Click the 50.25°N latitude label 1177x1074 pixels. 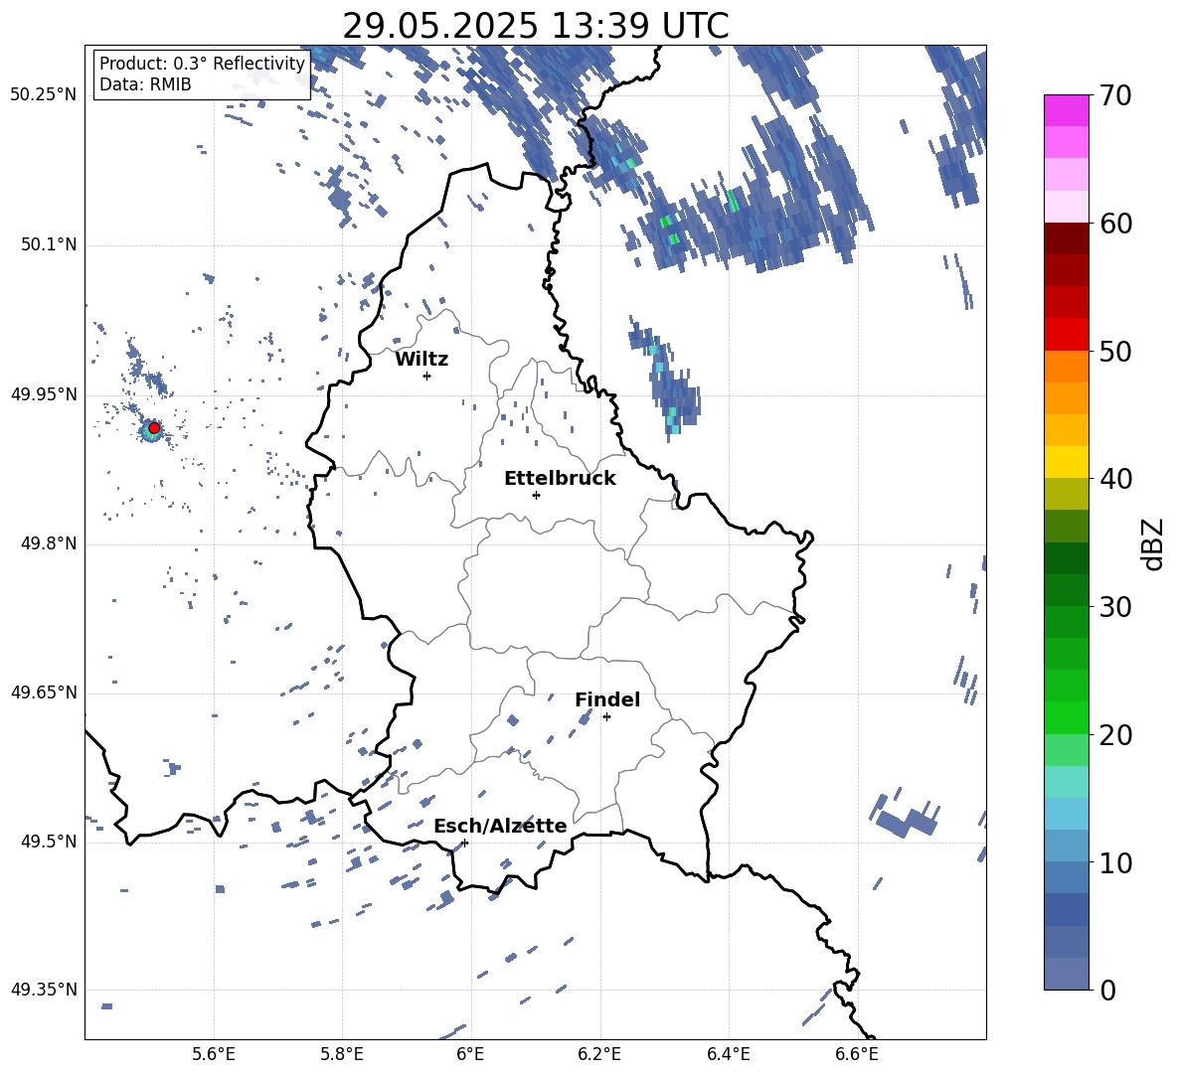(44, 95)
